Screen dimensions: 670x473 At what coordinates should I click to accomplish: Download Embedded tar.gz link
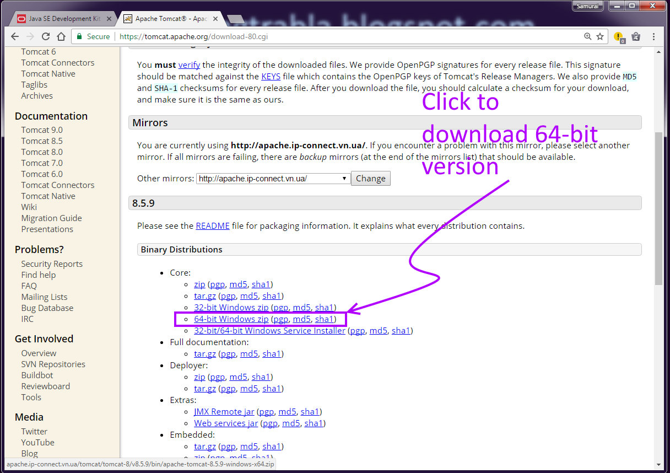pyautogui.click(x=205, y=447)
